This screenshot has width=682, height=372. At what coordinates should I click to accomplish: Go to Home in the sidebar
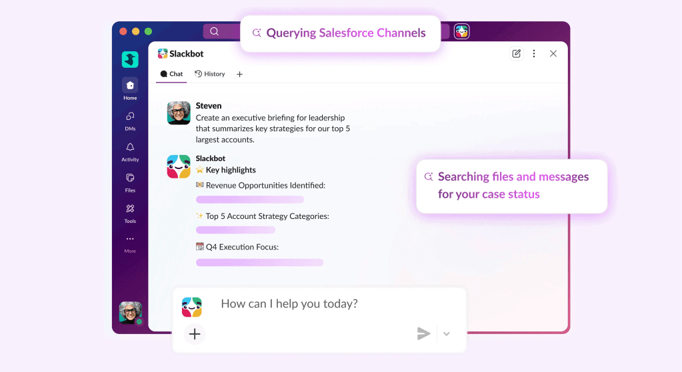pos(130,89)
